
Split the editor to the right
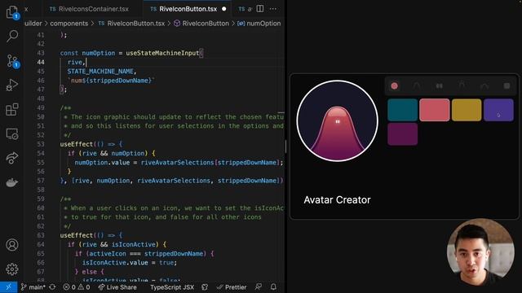click(x=260, y=9)
